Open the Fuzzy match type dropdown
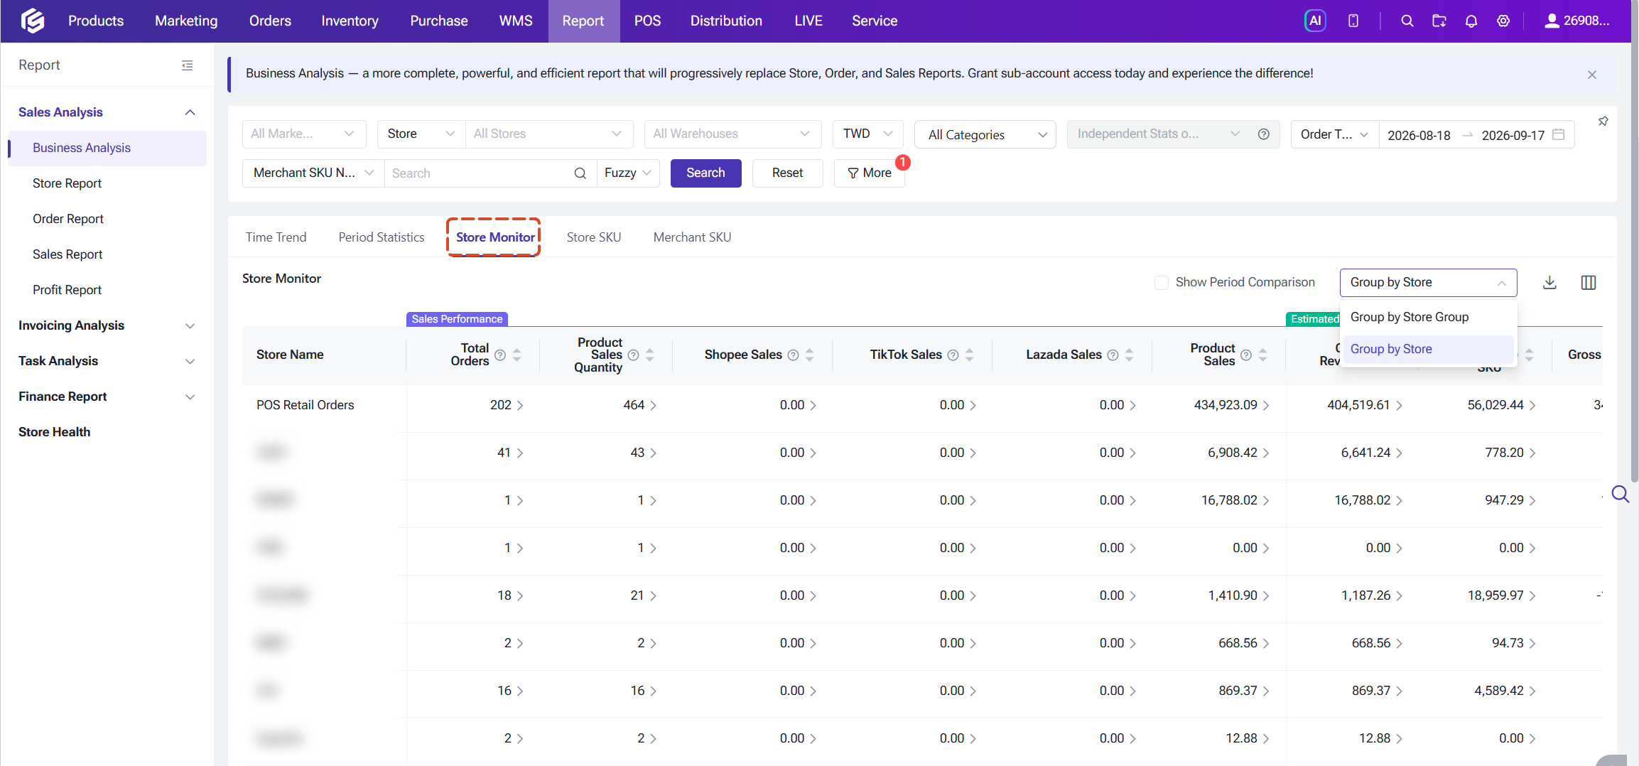Screen dimensions: 1639x766 [628, 173]
